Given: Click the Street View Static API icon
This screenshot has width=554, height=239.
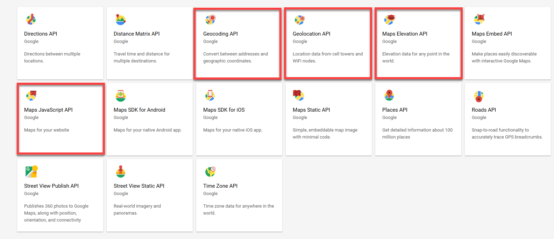Looking at the screenshot, I should tap(121, 172).
